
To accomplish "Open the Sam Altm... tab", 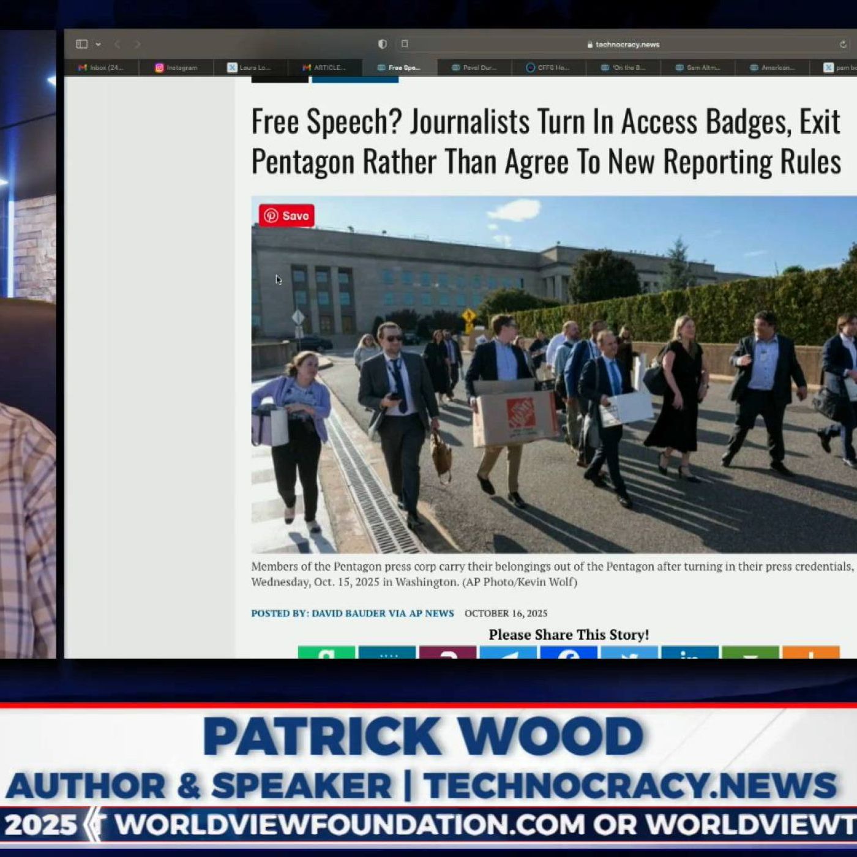I will tap(698, 67).
